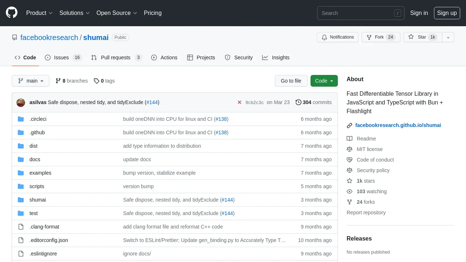
Task: Open the green Code dropdown button
Action: coord(324,81)
